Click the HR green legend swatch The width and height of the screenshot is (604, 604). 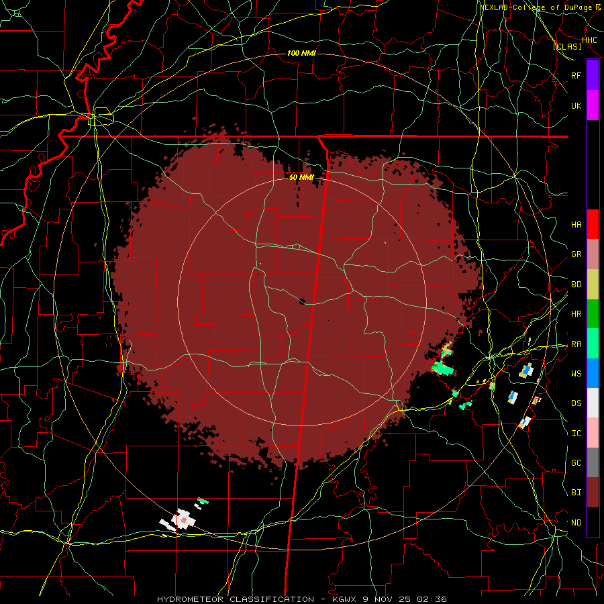click(593, 314)
